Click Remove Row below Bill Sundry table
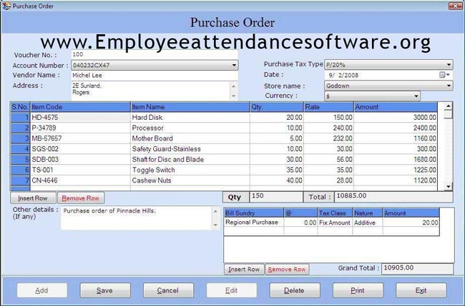The width and height of the screenshot is (465, 306). [x=286, y=270]
